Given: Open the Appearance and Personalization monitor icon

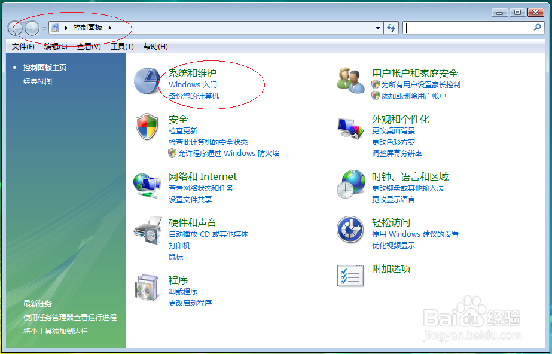Looking at the screenshot, I should 350,128.
